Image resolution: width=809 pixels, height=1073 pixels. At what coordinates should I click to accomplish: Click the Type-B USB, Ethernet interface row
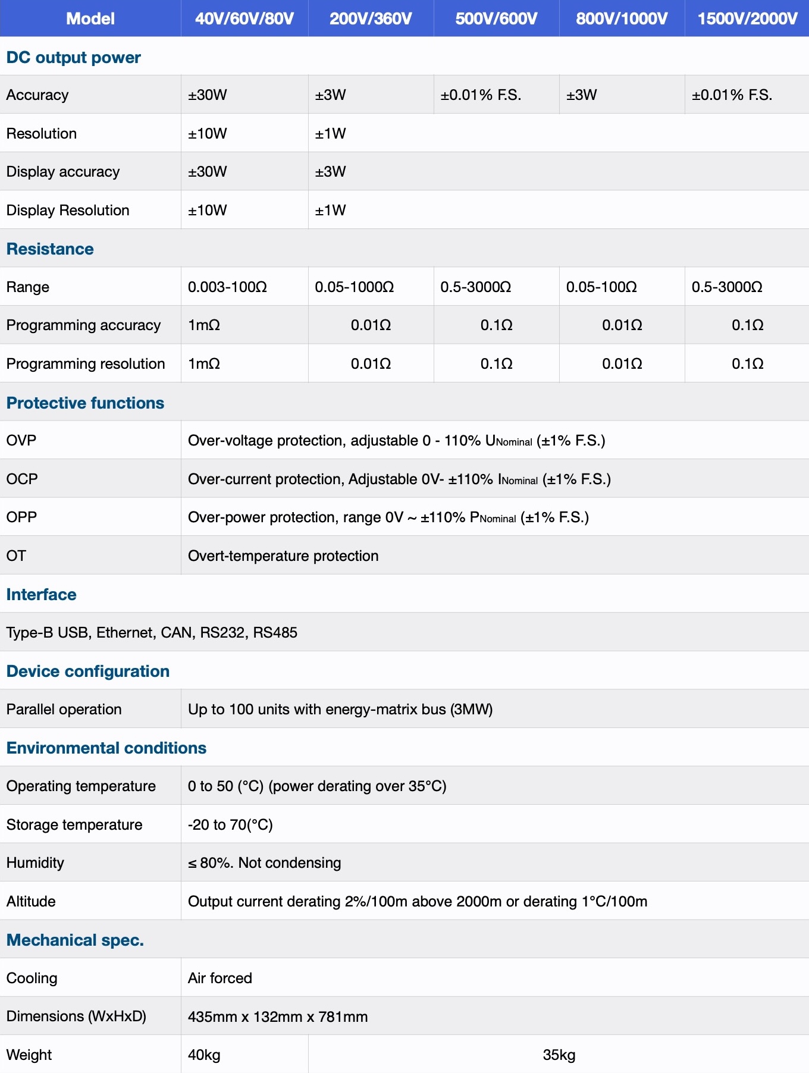tap(404, 632)
